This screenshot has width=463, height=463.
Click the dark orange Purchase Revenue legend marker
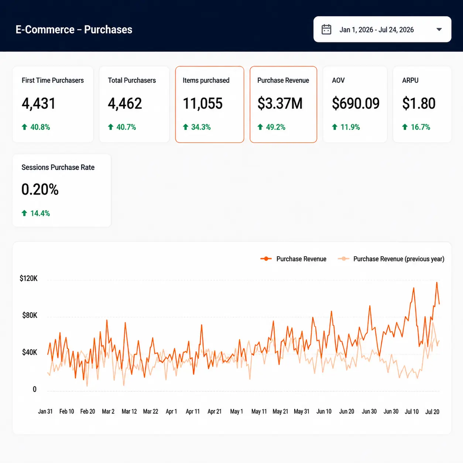pos(266,259)
